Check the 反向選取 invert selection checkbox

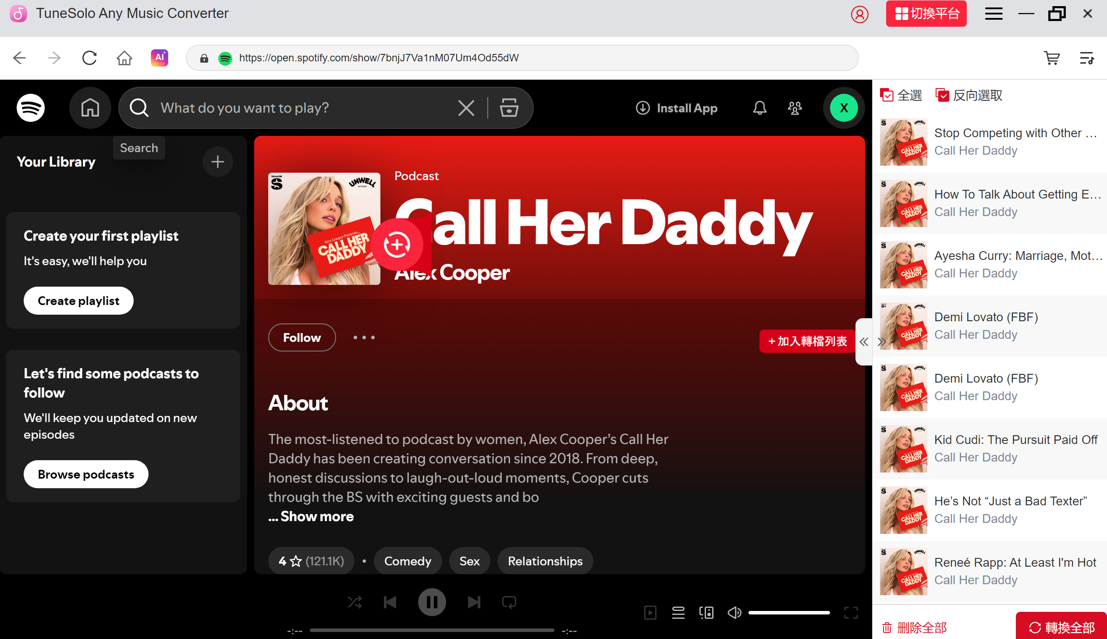[x=942, y=95]
